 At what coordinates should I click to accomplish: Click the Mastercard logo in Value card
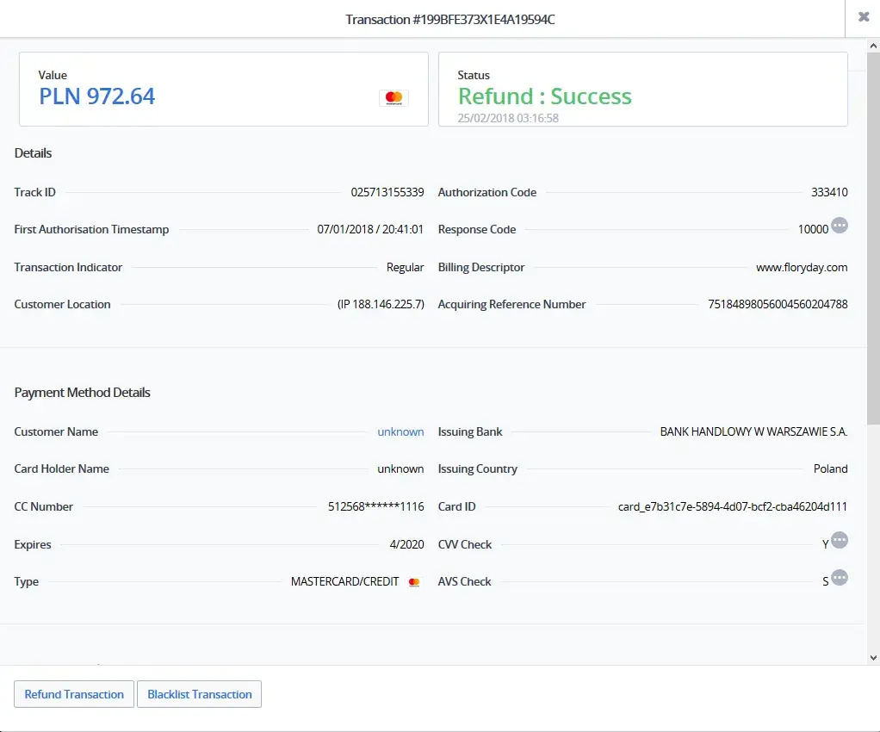tap(394, 98)
